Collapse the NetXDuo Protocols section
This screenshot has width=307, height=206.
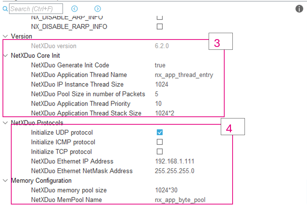pos(5,122)
